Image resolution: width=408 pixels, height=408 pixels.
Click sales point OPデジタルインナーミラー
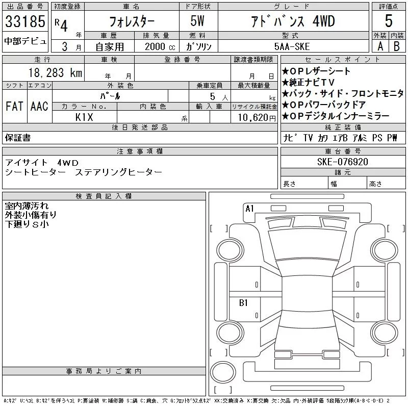(336, 116)
